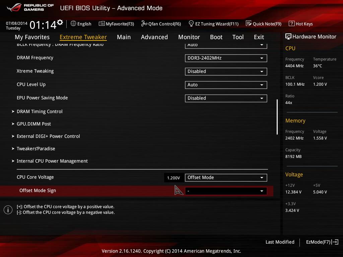Select the DRAM Frequency label

pyautogui.click(x=35, y=58)
